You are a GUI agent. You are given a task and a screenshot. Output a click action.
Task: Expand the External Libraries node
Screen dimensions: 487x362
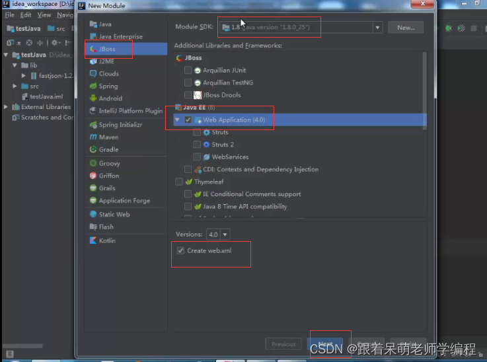[5, 107]
